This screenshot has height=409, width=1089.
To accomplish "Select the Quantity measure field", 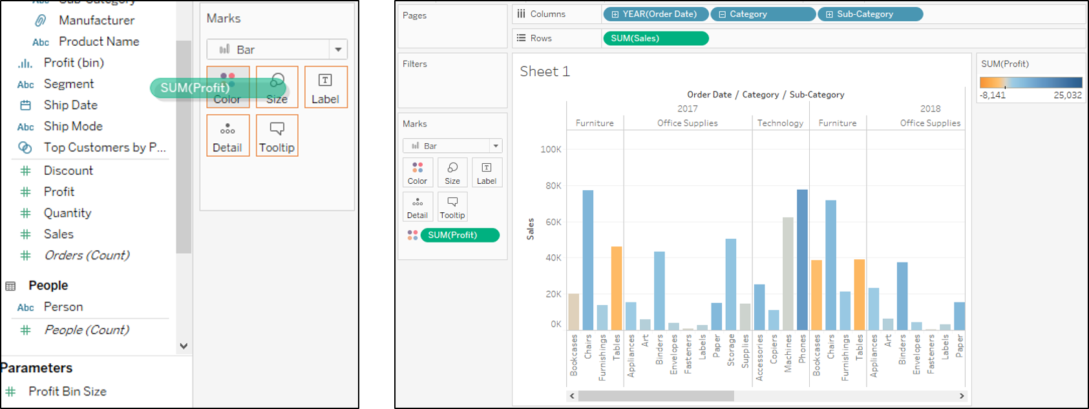I will 67,213.
